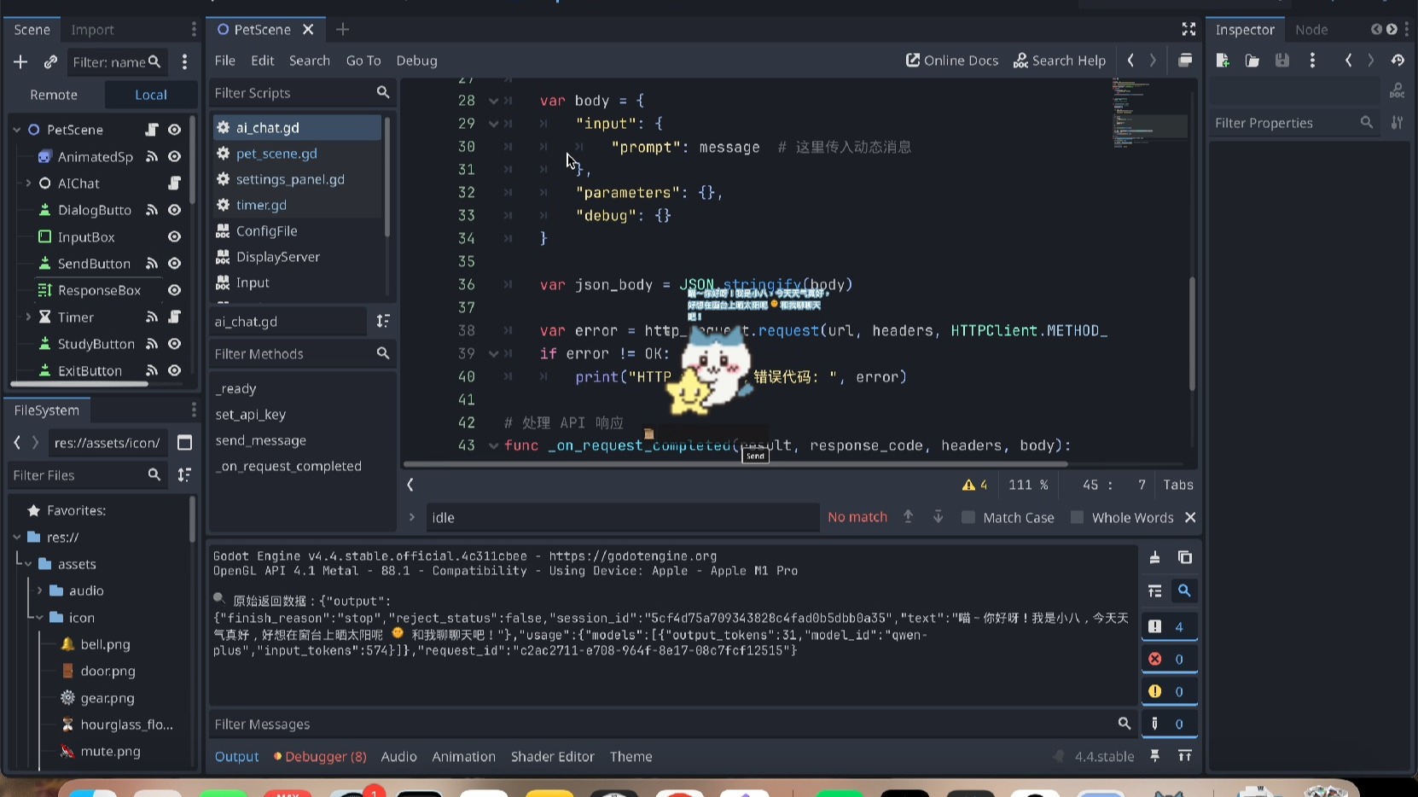
Task: Fold the var body block at line 28
Action: pos(493,101)
